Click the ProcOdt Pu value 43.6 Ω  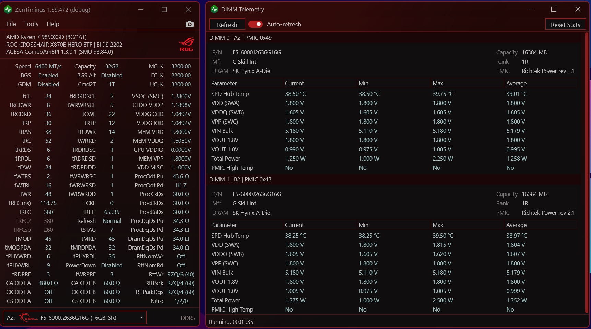[x=181, y=176]
